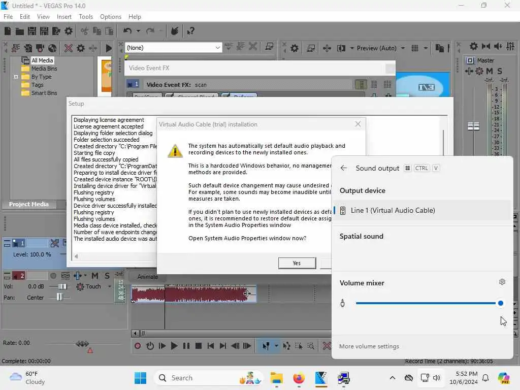
Task: Pause playback in transport bar
Action: (186, 346)
